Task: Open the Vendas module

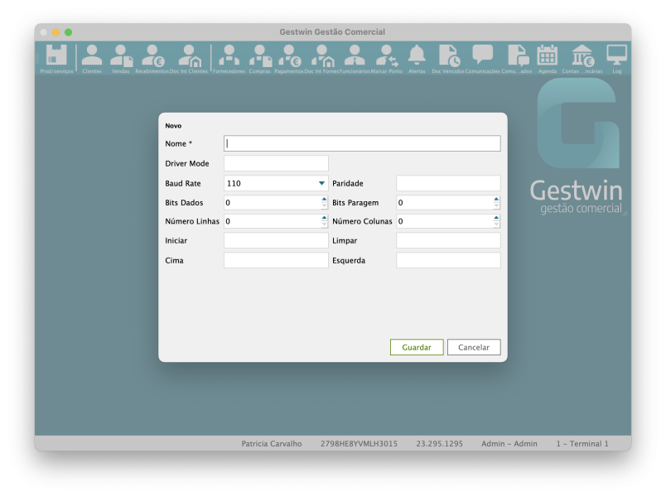Action: coord(121,56)
